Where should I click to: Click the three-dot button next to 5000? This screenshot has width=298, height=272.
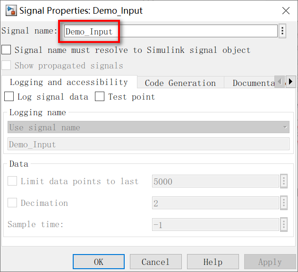284,181
